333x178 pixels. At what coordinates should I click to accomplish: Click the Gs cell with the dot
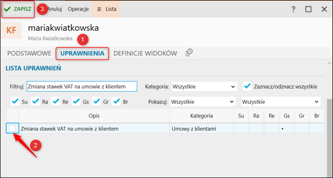tap(286, 129)
